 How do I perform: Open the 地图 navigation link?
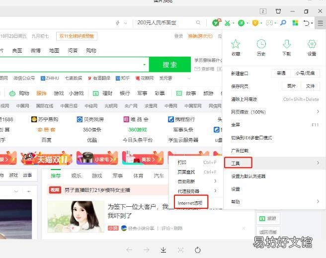[54, 51]
